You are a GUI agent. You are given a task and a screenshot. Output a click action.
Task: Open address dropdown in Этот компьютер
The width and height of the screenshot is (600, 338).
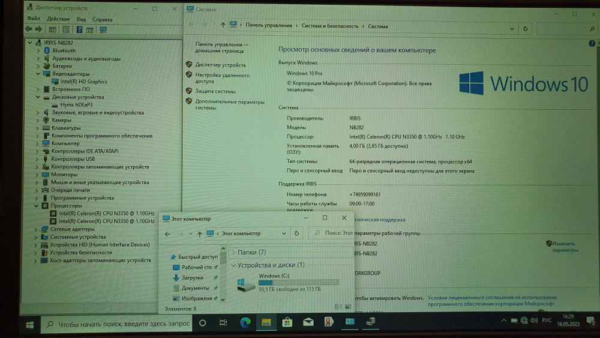point(284,234)
